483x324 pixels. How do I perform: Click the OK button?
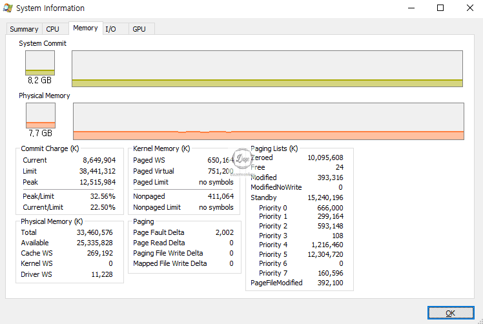coord(451,313)
